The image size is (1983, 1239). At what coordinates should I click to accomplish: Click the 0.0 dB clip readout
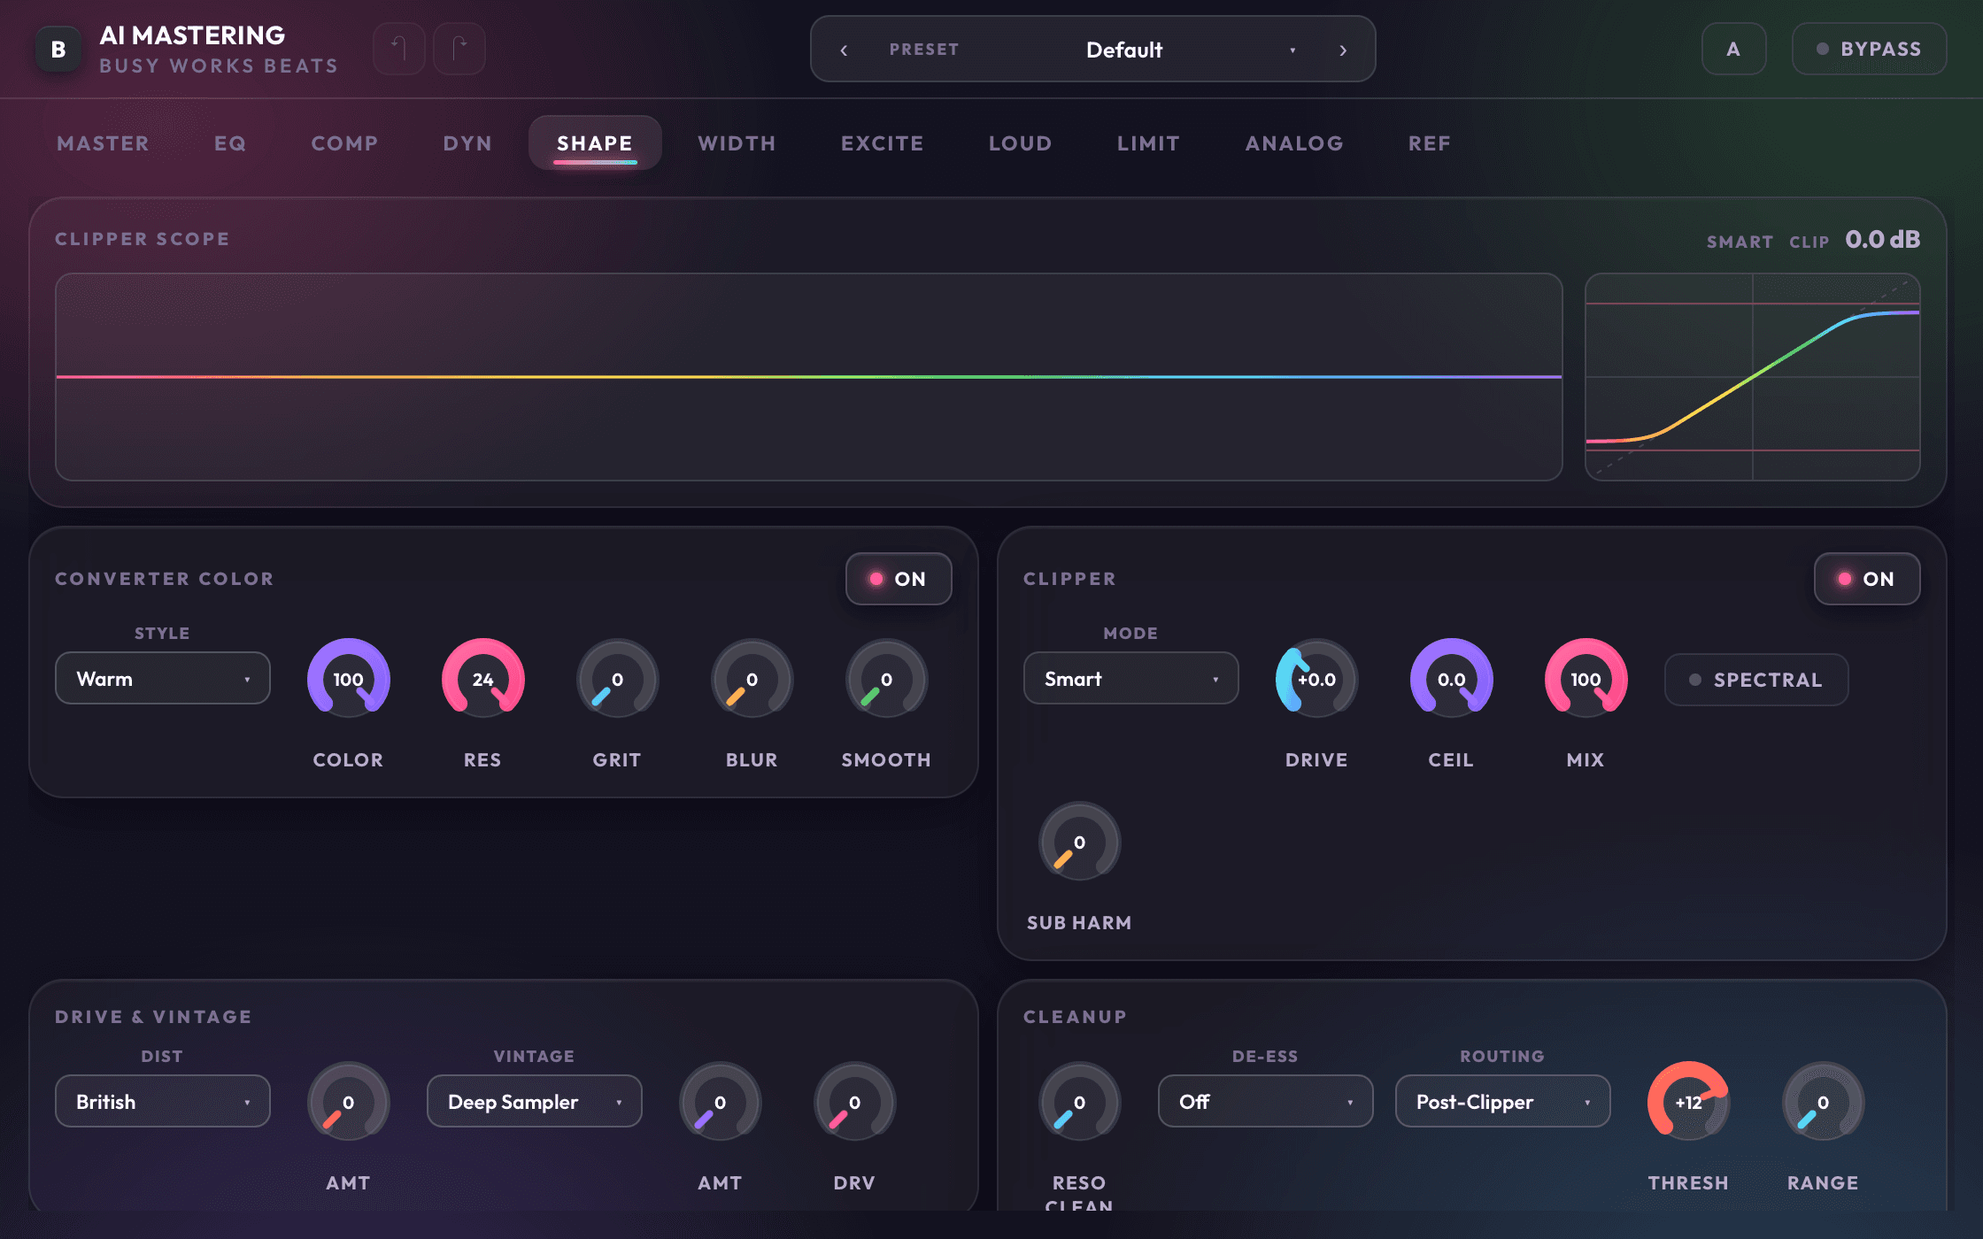click(x=1882, y=240)
